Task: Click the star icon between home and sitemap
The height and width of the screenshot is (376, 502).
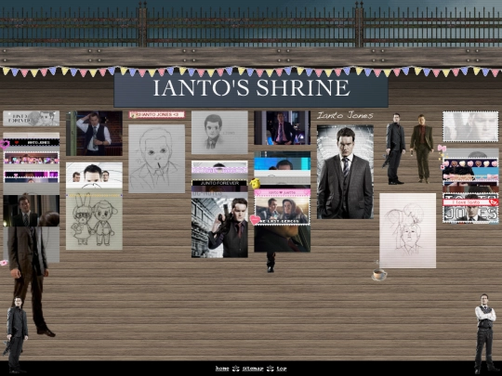Action: (x=235, y=369)
